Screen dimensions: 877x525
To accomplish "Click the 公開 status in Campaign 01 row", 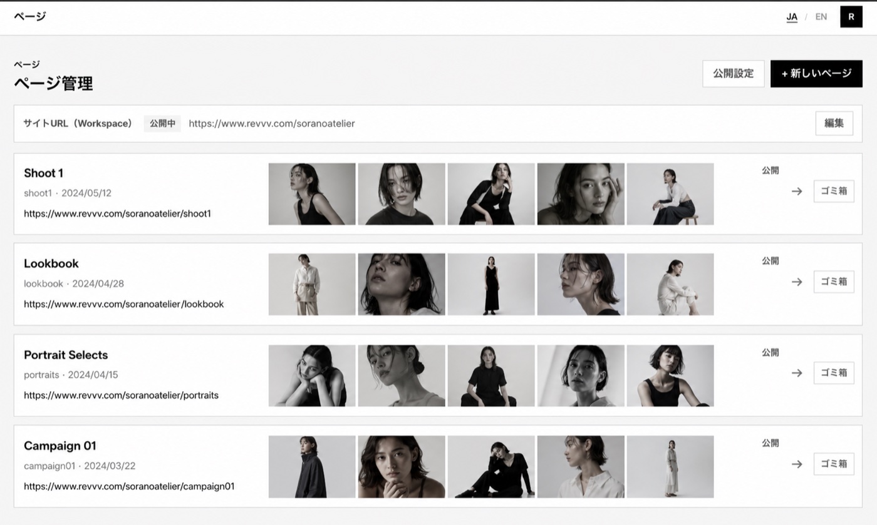I will coord(771,443).
